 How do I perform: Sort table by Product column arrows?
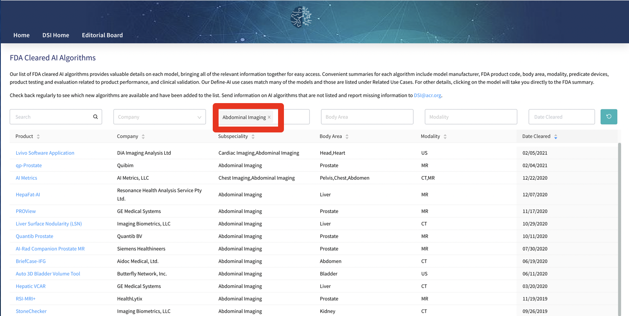38,137
